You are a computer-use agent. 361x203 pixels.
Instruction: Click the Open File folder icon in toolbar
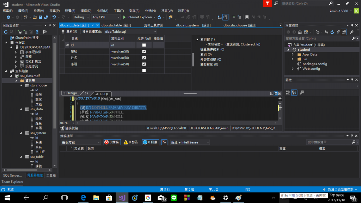click(x=35, y=17)
